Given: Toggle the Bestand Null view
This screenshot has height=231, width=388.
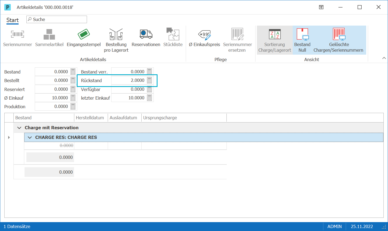Looking at the screenshot, I should (302, 40).
